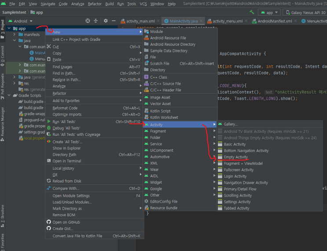Select Tabbed Activity template
The height and width of the screenshot is (251, 327).
[x=270, y=208]
